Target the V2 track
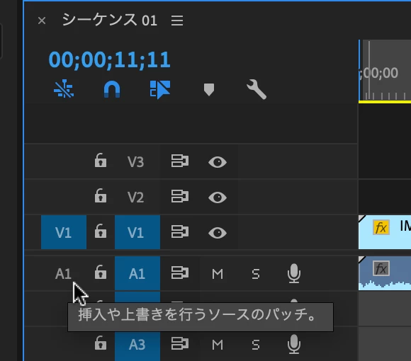The height and width of the screenshot is (361, 411). (136, 197)
